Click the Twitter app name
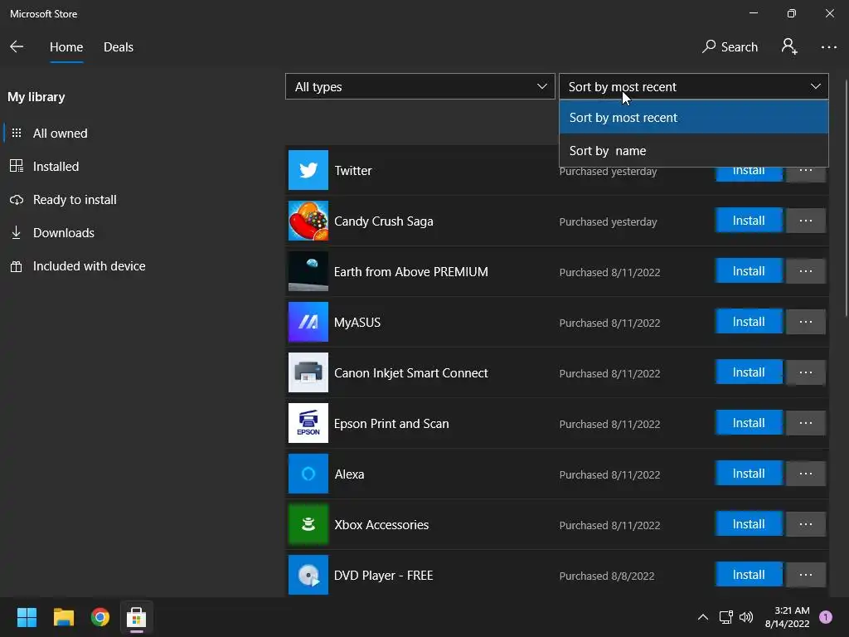This screenshot has height=637, width=849. pyautogui.click(x=353, y=171)
